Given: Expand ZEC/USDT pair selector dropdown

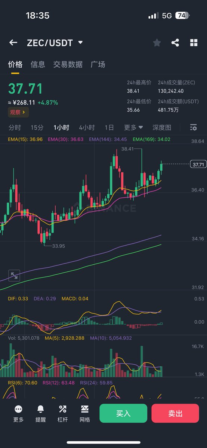Looking at the screenshot, I should [80, 43].
